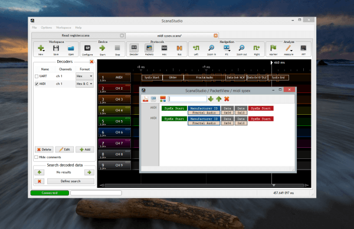Click the Add decoder button
Image resolution: width=354 pixels, height=229 pixels.
coord(85,150)
